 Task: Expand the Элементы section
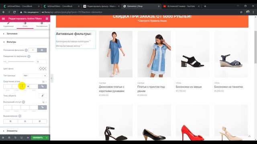24,131
